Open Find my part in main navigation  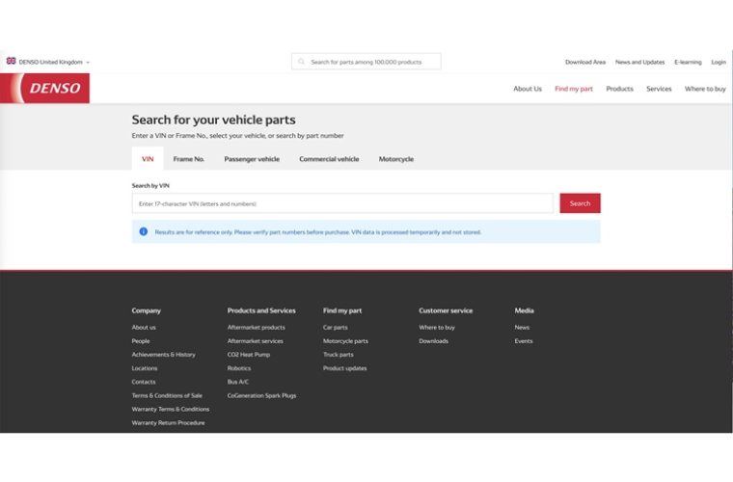pyautogui.click(x=574, y=89)
